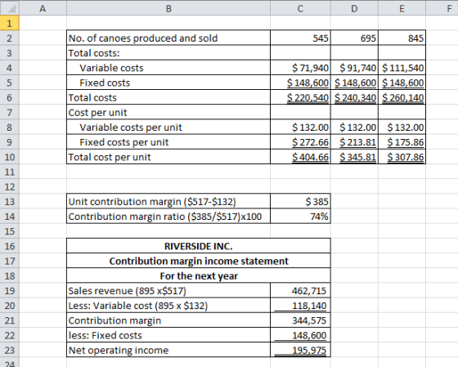Click the $148,600 cell in column E

(x=402, y=83)
